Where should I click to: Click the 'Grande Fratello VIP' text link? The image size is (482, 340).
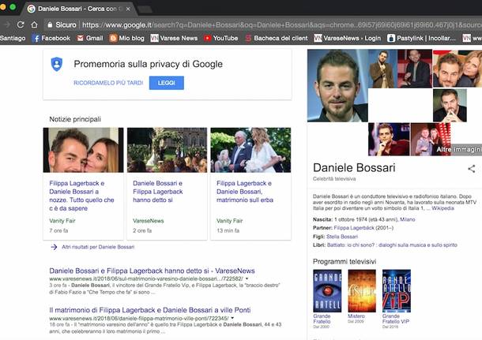click(x=396, y=319)
